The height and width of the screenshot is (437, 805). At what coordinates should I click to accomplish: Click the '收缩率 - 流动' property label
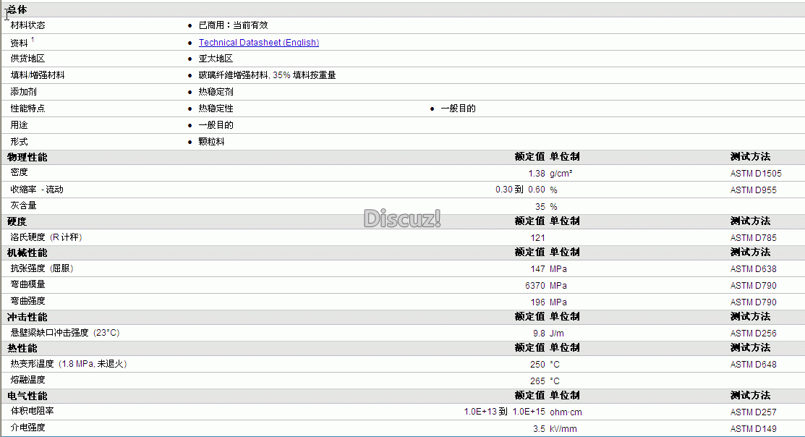[37, 190]
